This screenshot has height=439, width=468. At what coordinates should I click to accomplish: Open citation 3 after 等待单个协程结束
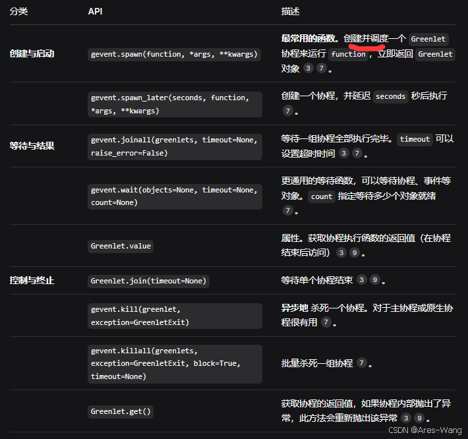pos(362,279)
